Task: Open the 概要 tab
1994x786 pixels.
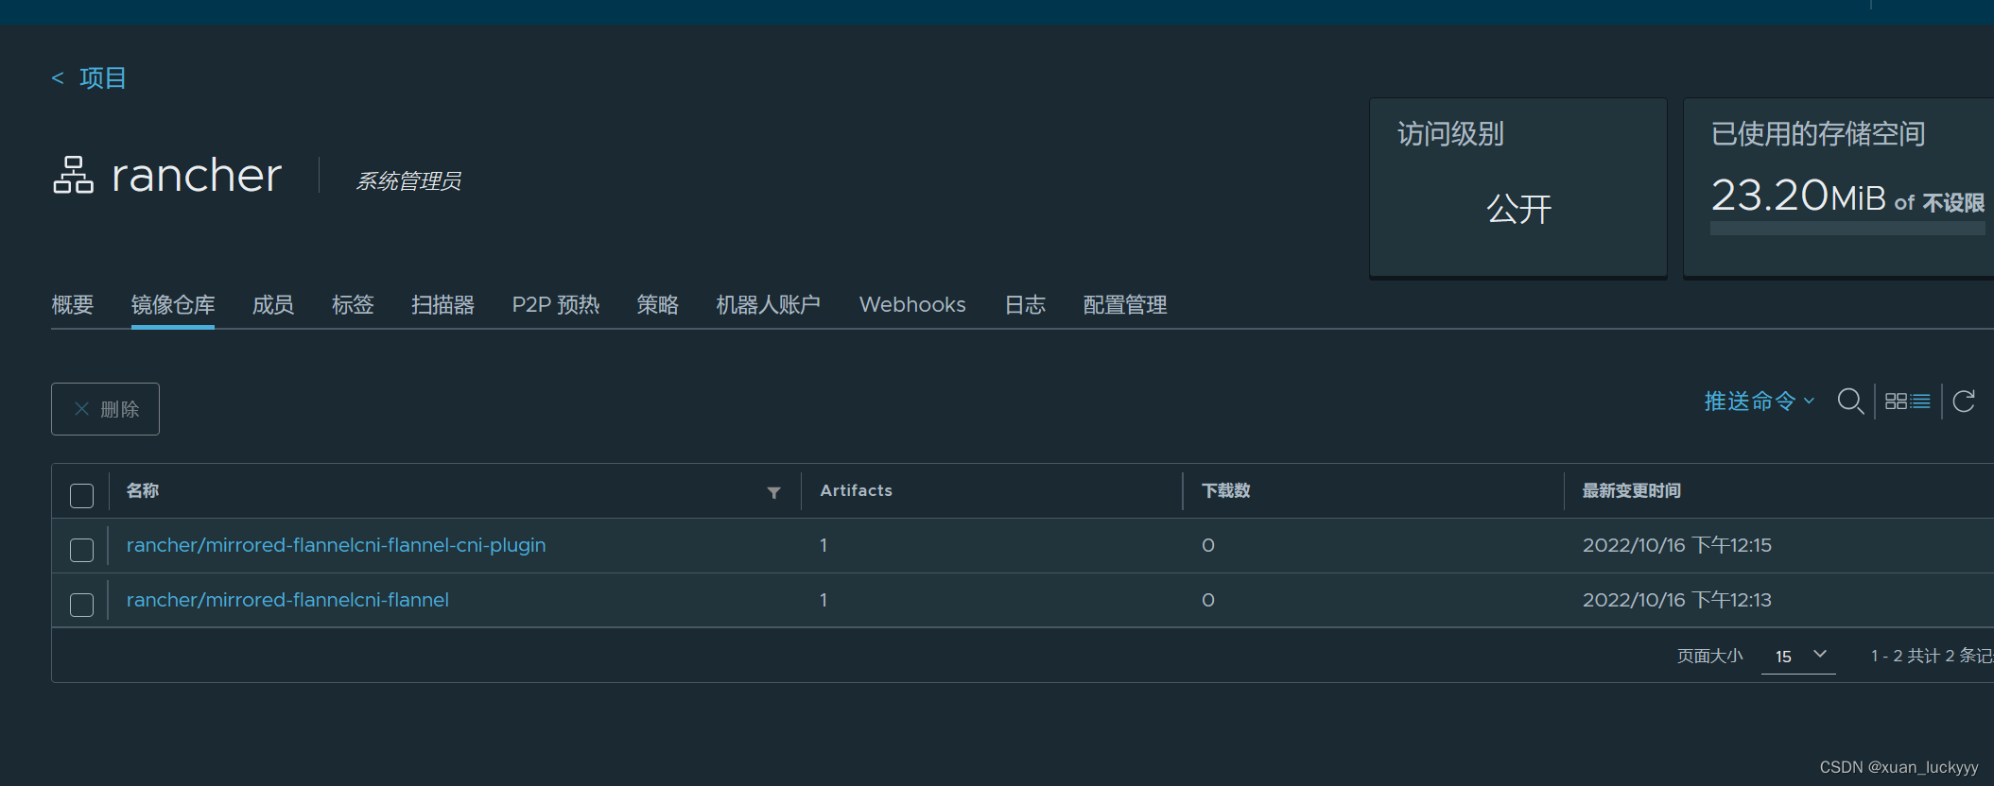Action: (73, 305)
